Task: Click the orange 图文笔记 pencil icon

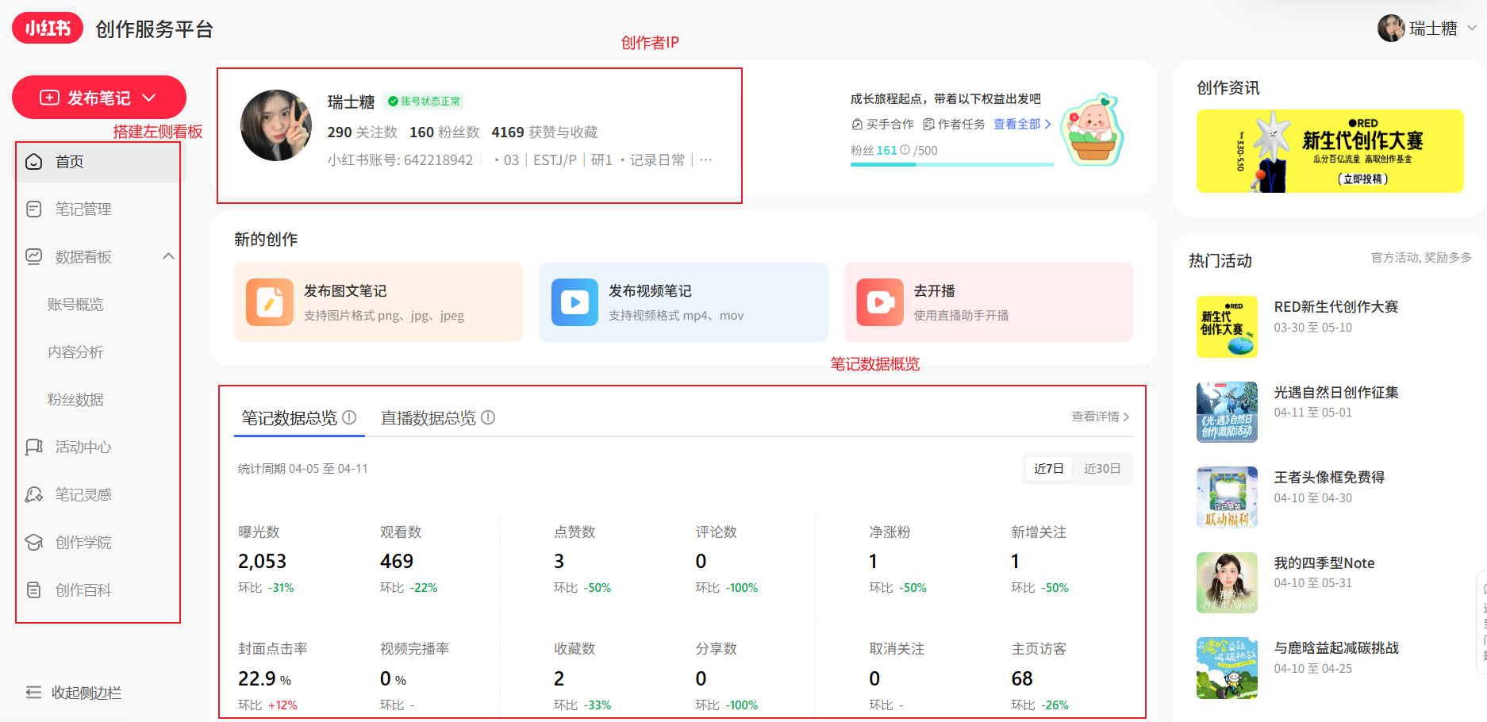Action: click(270, 302)
